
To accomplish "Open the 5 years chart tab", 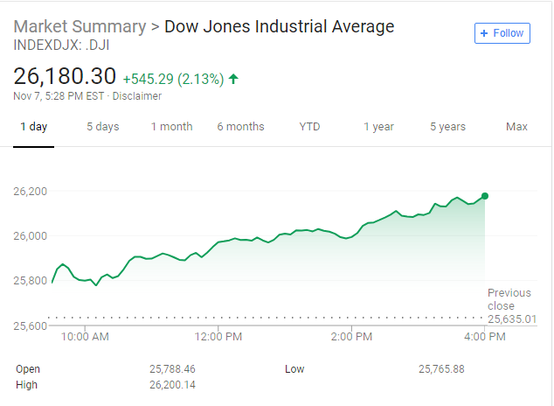I will (x=447, y=127).
